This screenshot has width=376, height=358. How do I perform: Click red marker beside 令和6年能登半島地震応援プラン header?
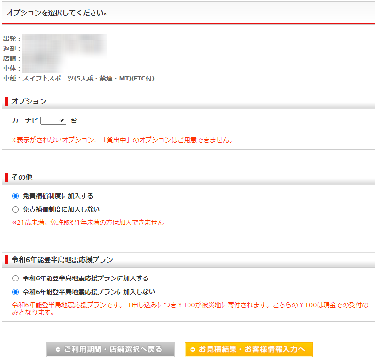click(x=7, y=259)
